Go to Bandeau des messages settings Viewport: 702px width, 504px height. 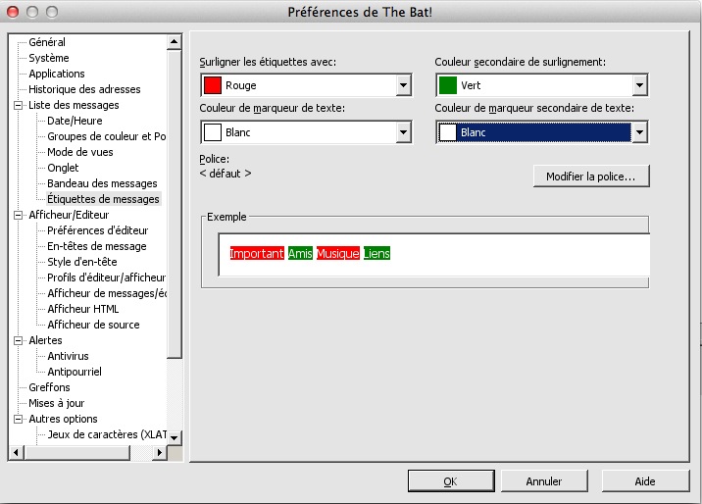(x=102, y=183)
